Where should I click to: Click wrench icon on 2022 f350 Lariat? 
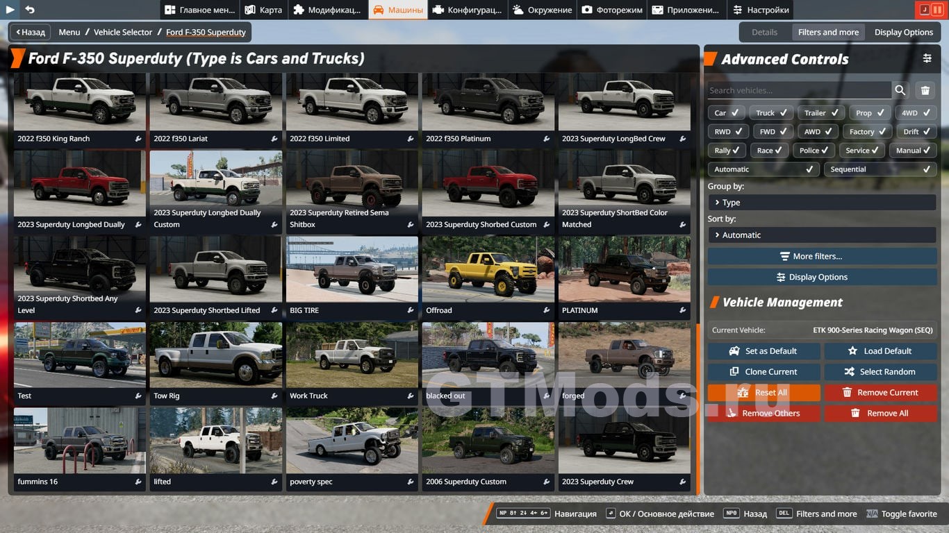pyautogui.click(x=274, y=139)
